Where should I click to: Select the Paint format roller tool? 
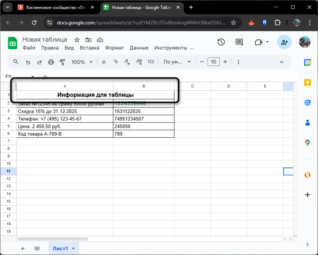click(x=62, y=62)
